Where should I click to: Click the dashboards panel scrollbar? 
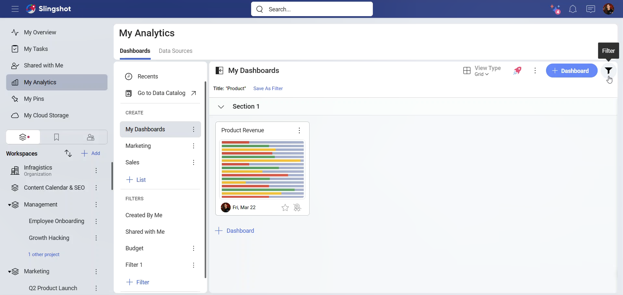(205, 180)
